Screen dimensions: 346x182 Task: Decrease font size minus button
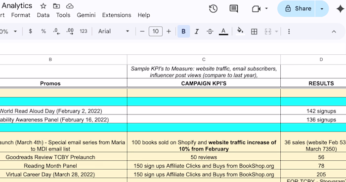point(142,31)
